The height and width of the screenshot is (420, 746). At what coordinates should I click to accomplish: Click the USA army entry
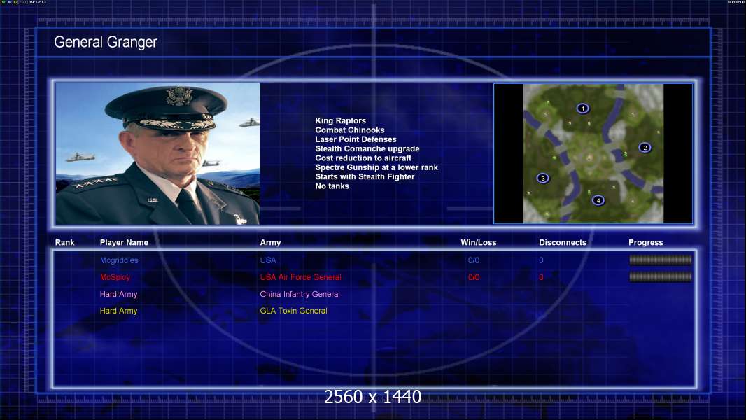(268, 260)
